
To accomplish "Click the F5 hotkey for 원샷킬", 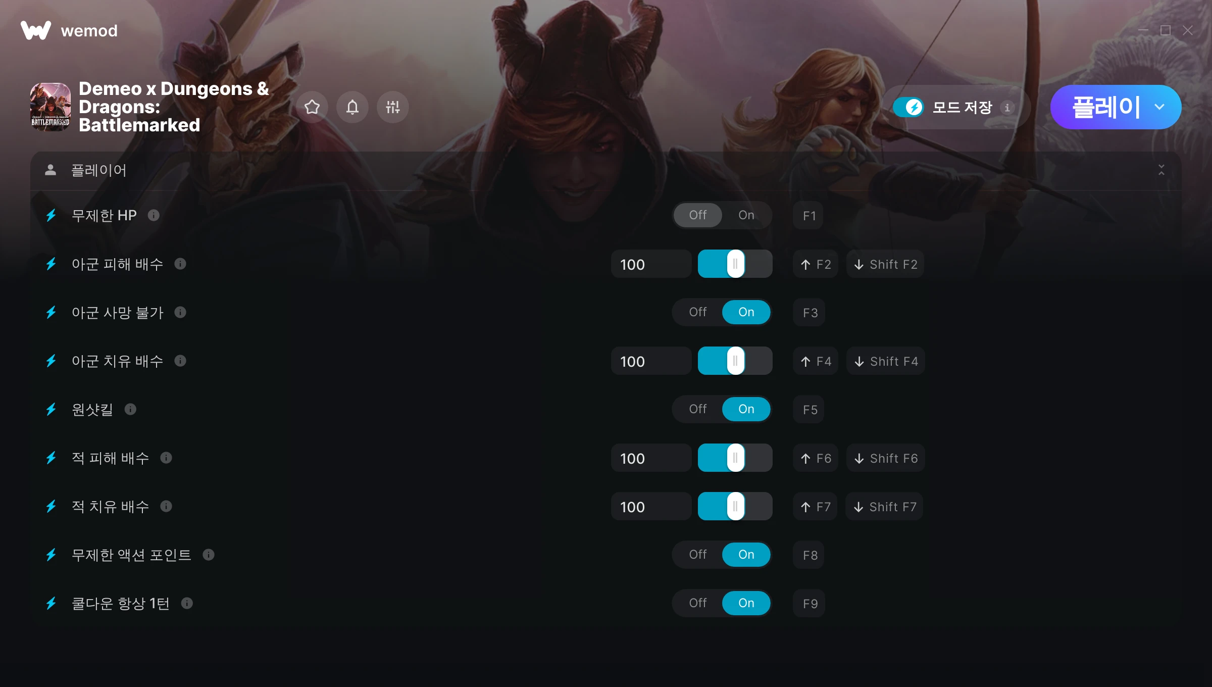I will (x=809, y=409).
